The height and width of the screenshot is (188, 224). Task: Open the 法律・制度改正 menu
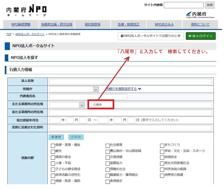pos(129,24)
